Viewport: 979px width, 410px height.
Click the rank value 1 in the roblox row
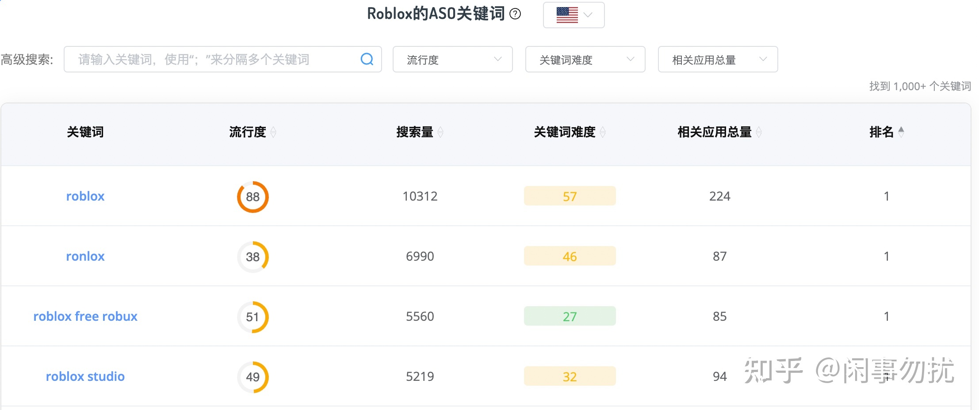point(887,196)
